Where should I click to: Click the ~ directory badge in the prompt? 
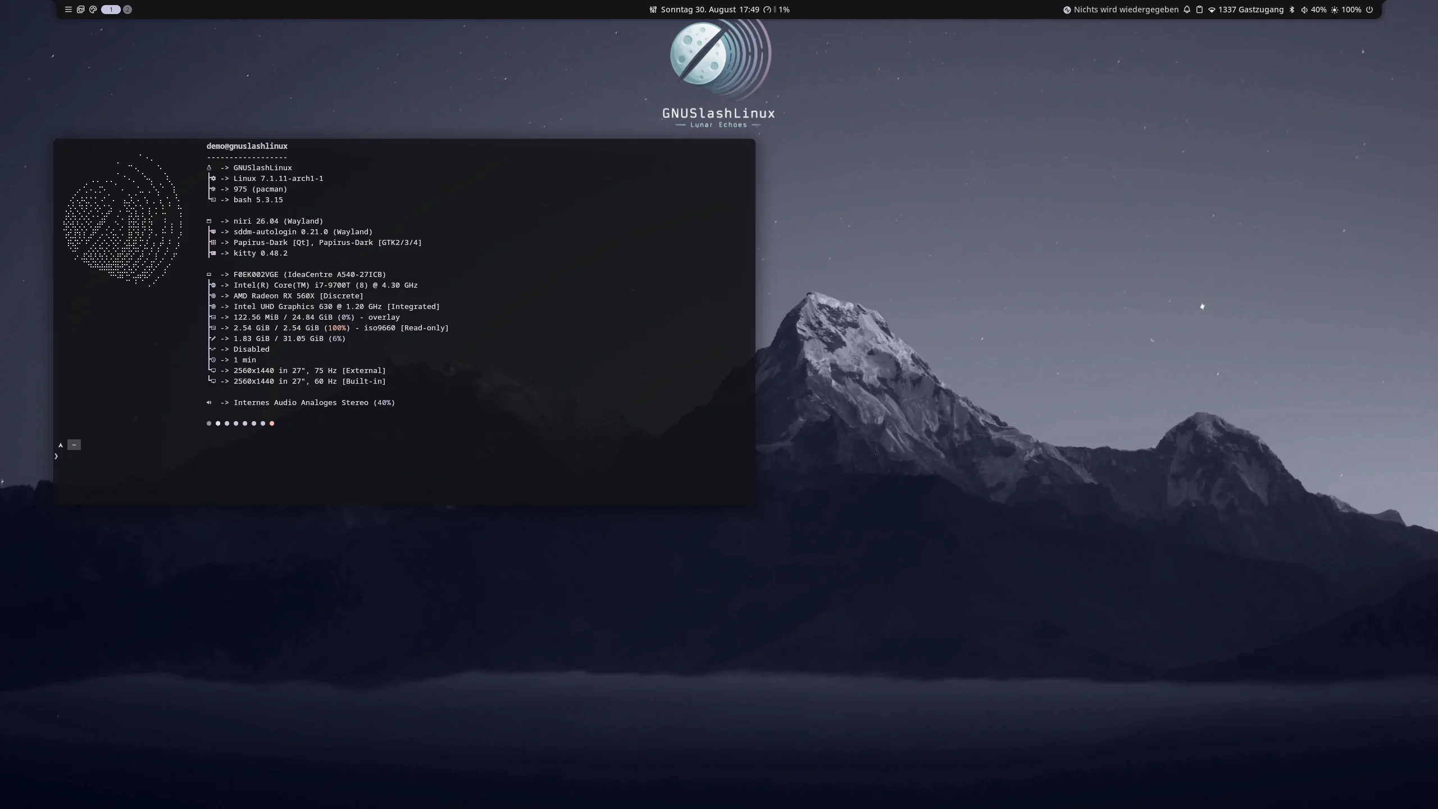[x=74, y=445]
